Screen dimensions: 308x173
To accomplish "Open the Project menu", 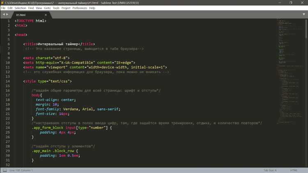I will (x=66, y=8).
